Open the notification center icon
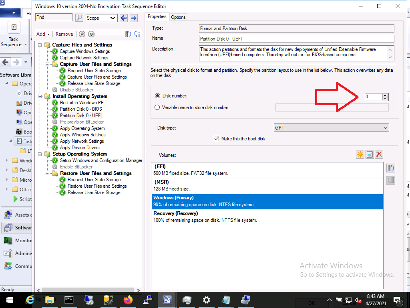This screenshot has height=308, width=410. pos(397,300)
